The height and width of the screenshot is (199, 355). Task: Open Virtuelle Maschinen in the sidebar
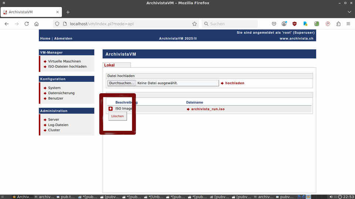tap(64, 61)
